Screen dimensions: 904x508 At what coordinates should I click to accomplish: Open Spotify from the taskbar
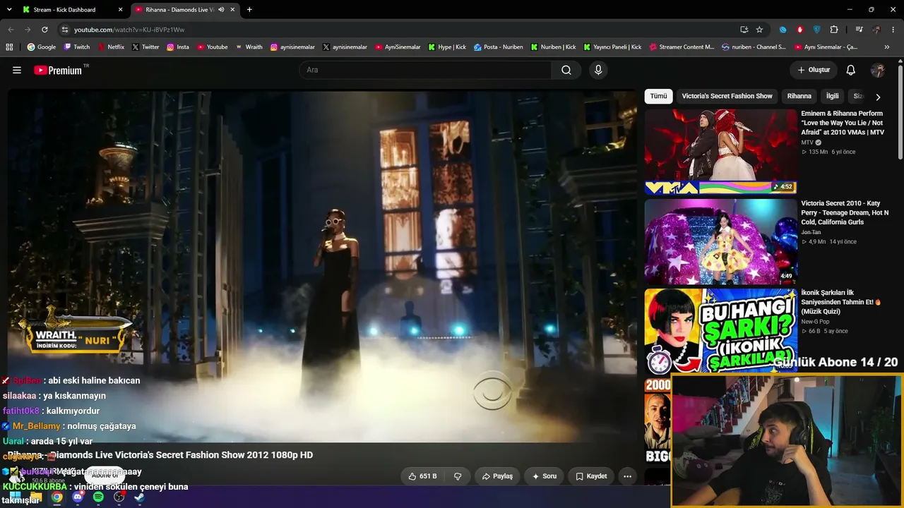pyautogui.click(x=98, y=497)
